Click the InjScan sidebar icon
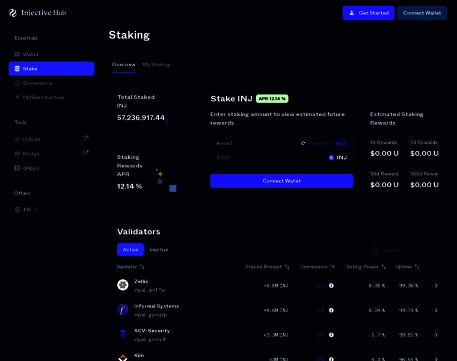 click(17, 139)
